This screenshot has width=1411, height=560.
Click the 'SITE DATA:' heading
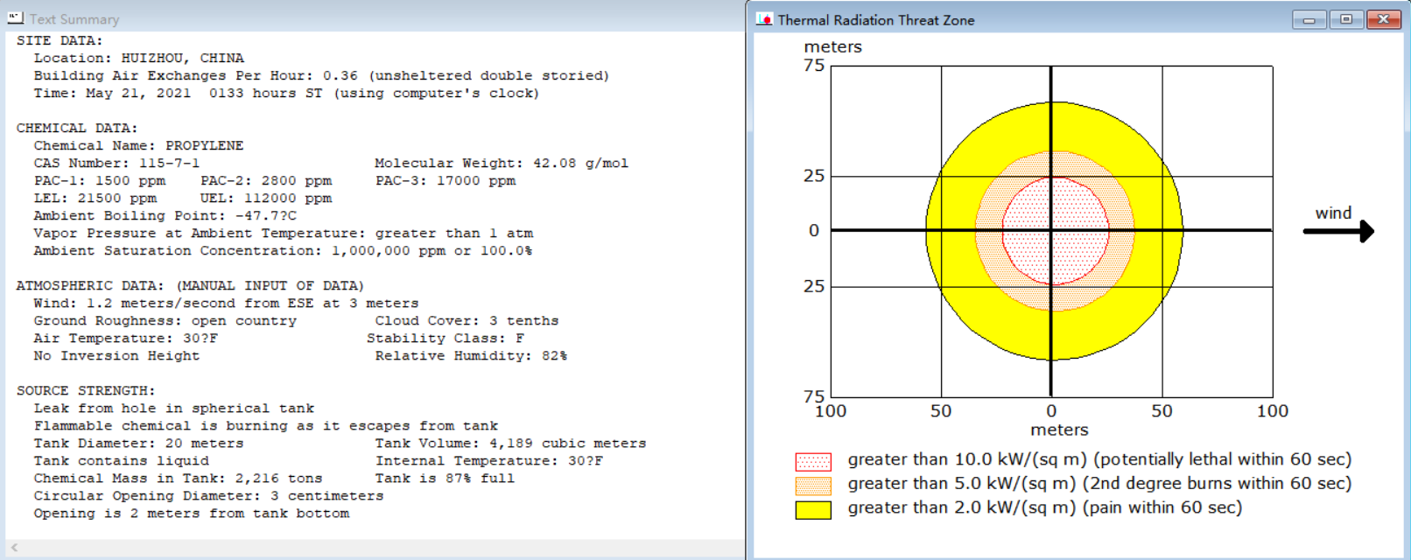[60, 41]
